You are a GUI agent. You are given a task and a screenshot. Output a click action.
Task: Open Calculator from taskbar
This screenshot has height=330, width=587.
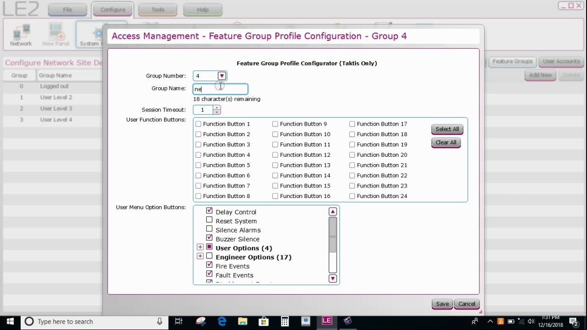click(285, 321)
